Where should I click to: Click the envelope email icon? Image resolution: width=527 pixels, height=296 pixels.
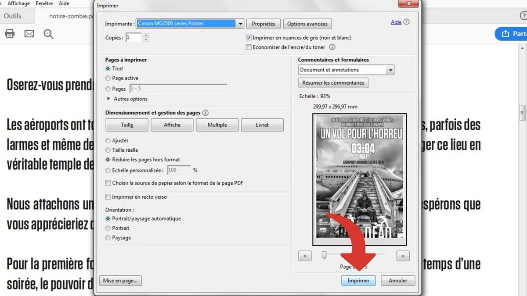(x=29, y=34)
